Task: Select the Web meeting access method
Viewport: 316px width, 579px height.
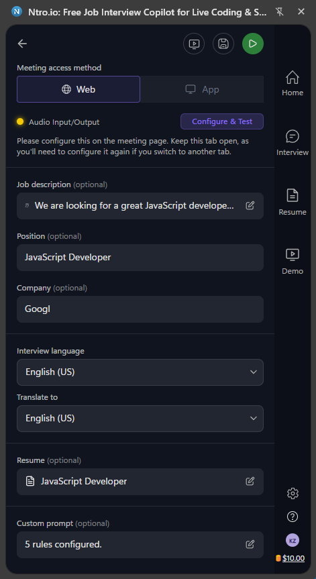Action: coord(78,89)
